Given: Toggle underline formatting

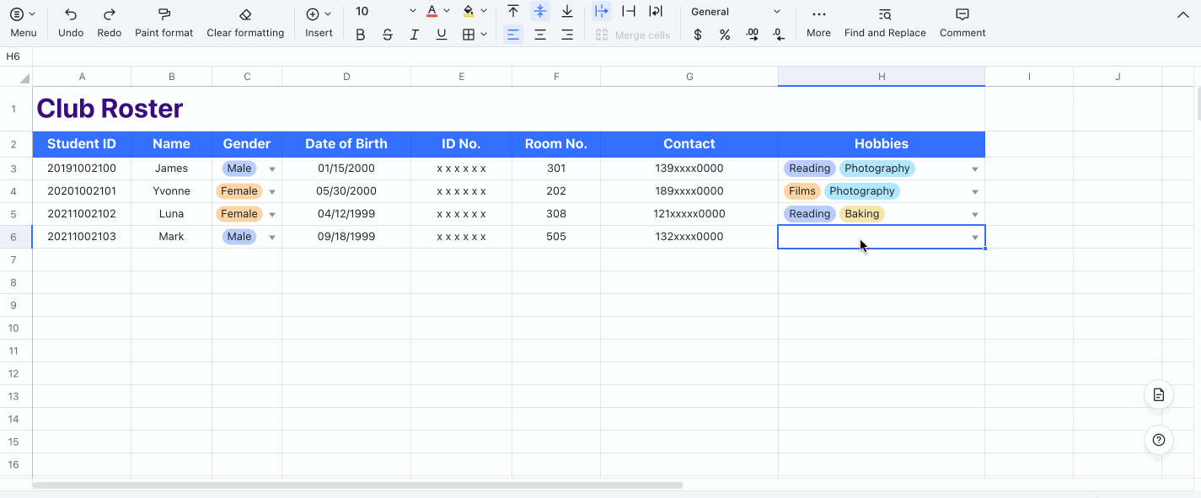Looking at the screenshot, I should pyautogui.click(x=441, y=35).
